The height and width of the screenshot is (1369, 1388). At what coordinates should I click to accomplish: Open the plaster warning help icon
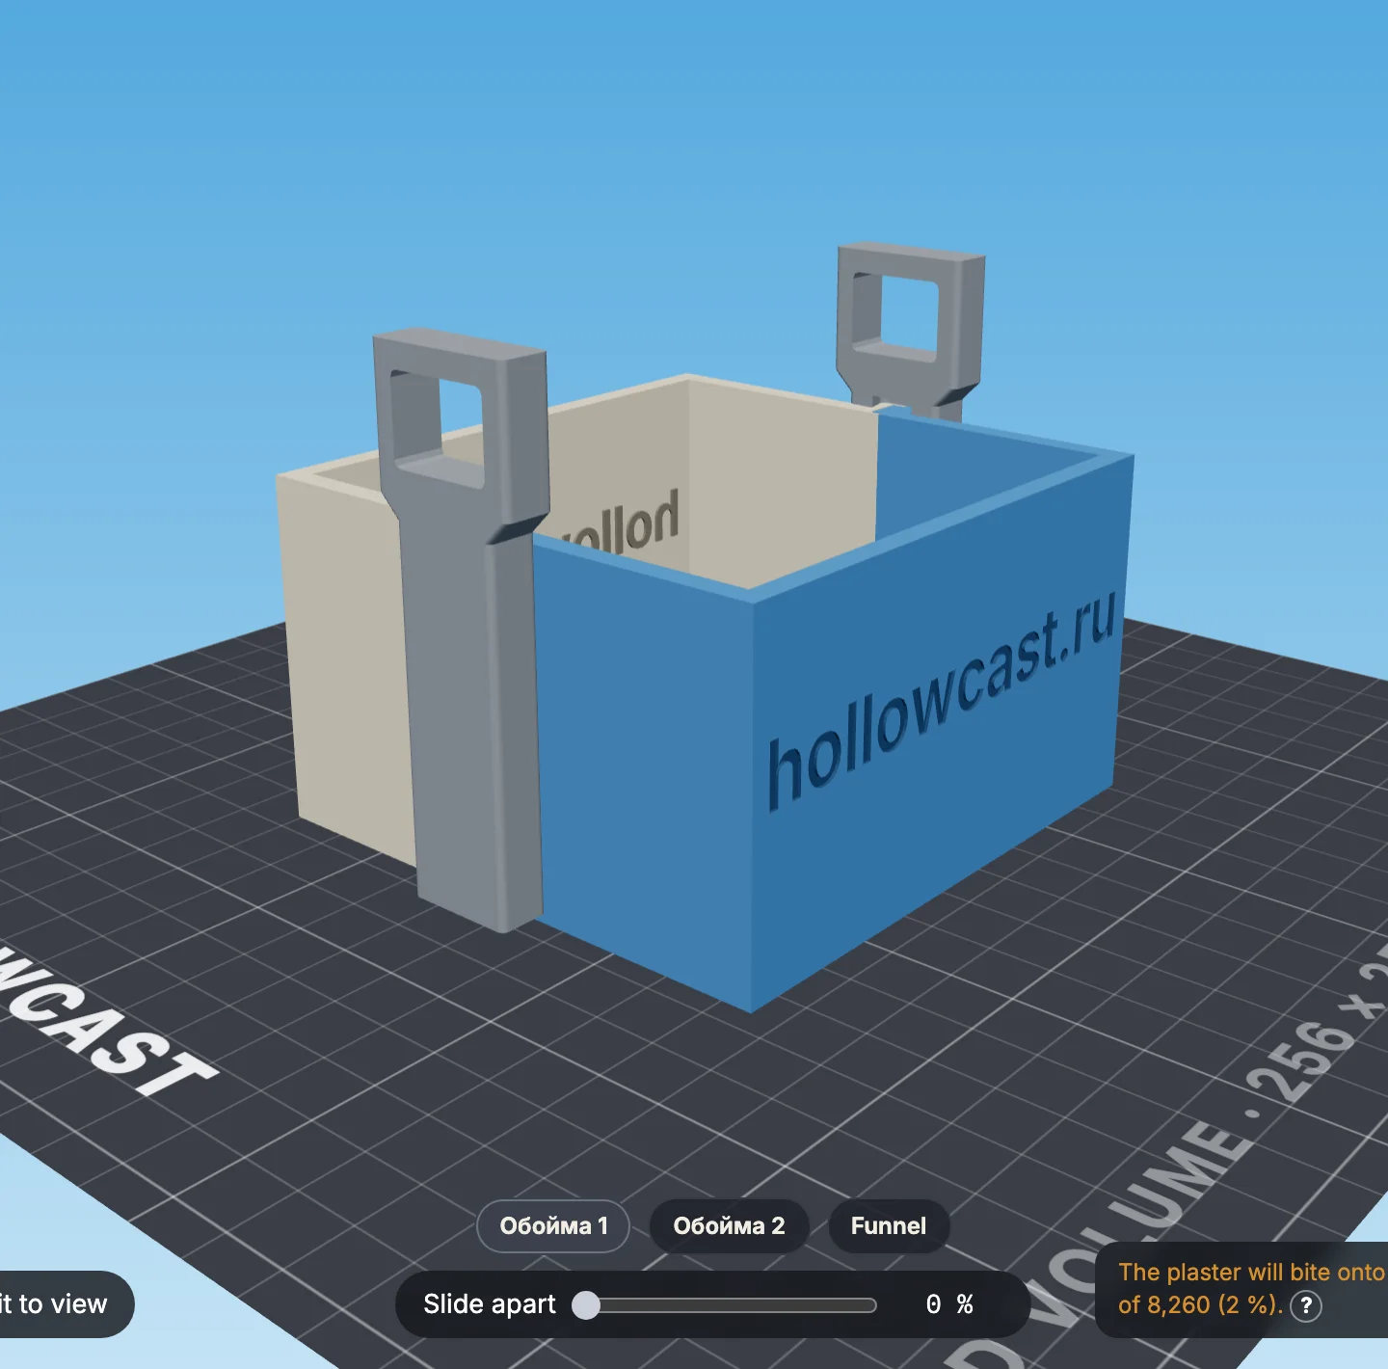pyautogui.click(x=1306, y=1305)
